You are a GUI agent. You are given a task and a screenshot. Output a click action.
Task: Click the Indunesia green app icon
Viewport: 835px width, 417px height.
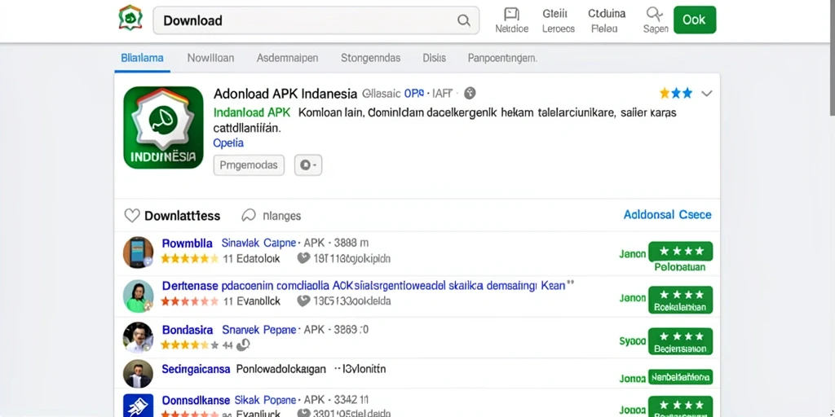pos(163,128)
